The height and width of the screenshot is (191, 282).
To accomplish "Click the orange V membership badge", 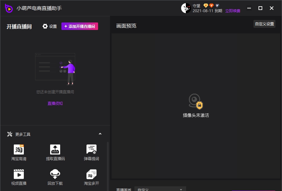I will (x=211, y=5).
